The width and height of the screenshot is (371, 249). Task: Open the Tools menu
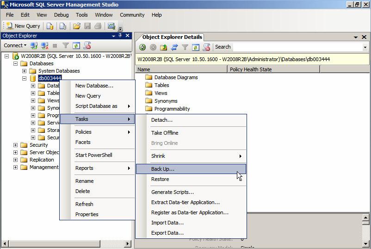pos(81,15)
